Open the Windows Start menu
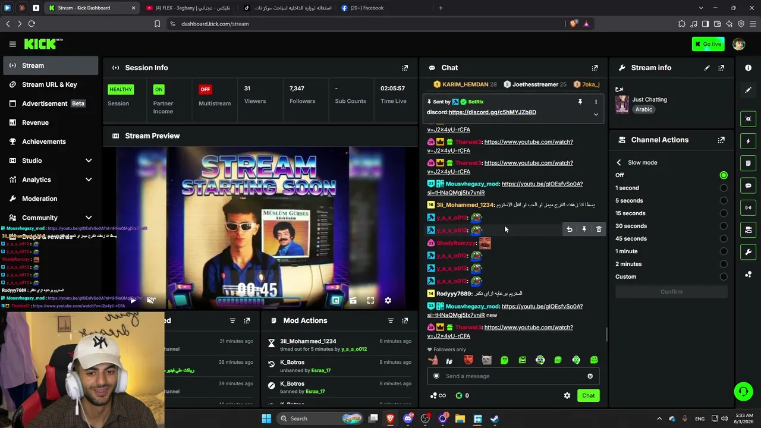The height and width of the screenshot is (428, 761). (x=266, y=418)
